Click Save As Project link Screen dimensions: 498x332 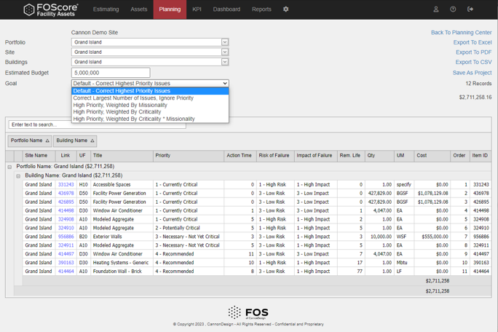click(472, 73)
